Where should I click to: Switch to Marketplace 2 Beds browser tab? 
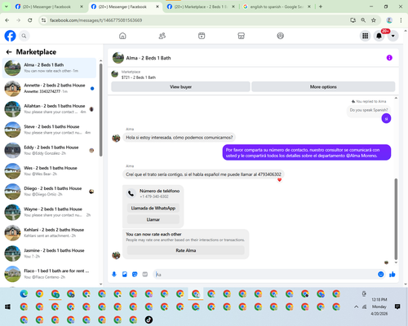[201, 7]
